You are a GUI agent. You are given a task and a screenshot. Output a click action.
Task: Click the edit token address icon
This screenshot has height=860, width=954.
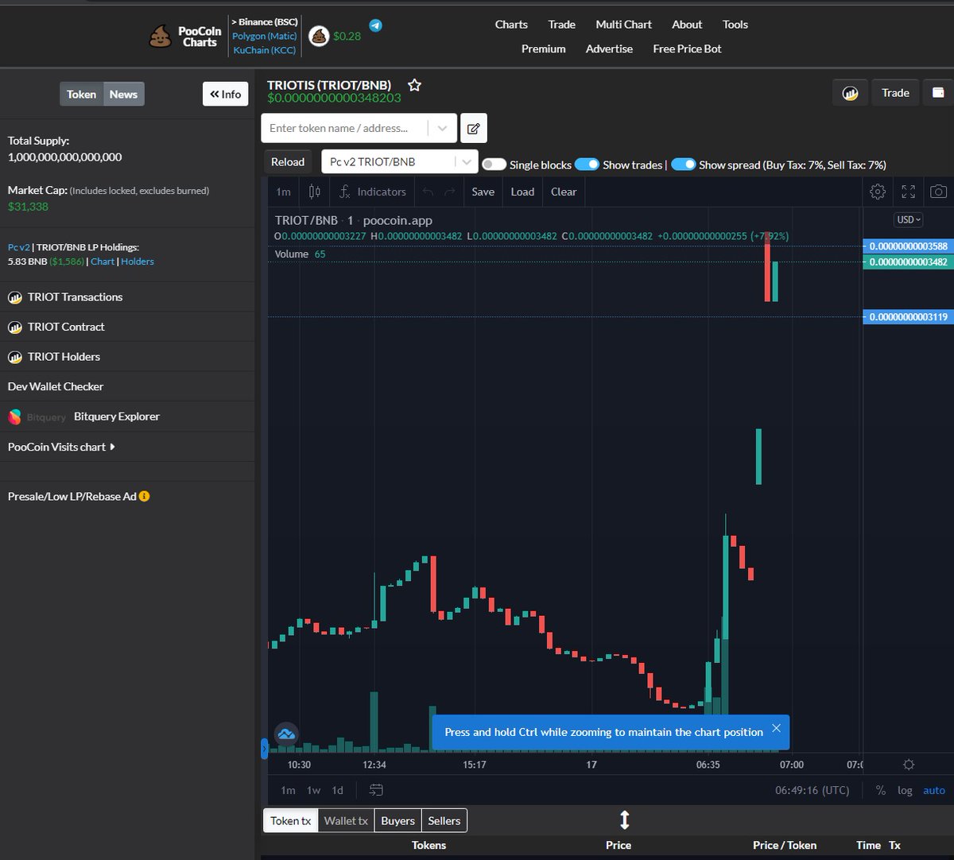[x=474, y=128]
